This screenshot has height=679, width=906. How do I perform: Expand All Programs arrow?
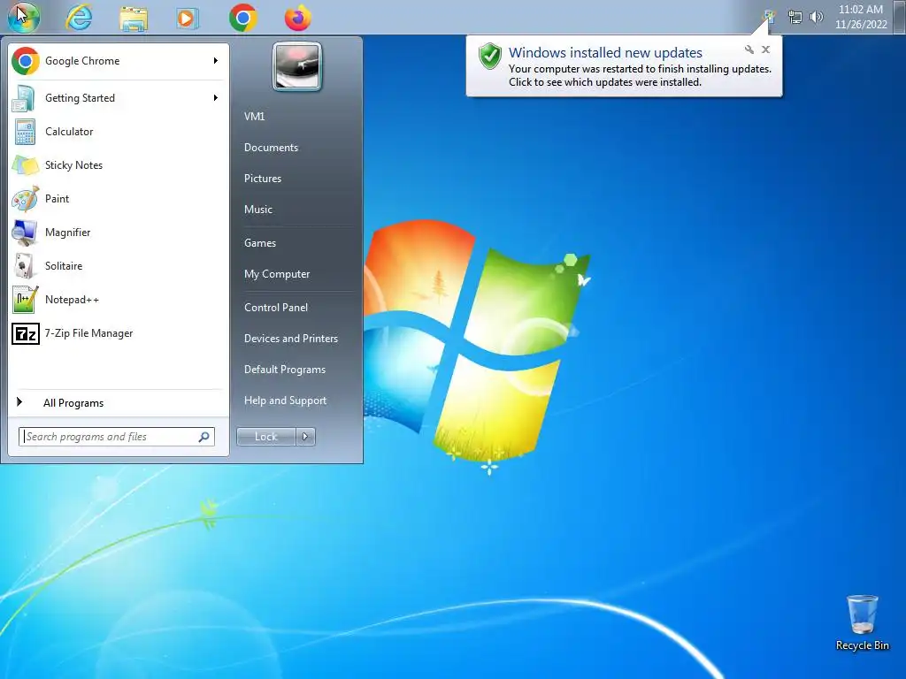pyautogui.click(x=19, y=402)
